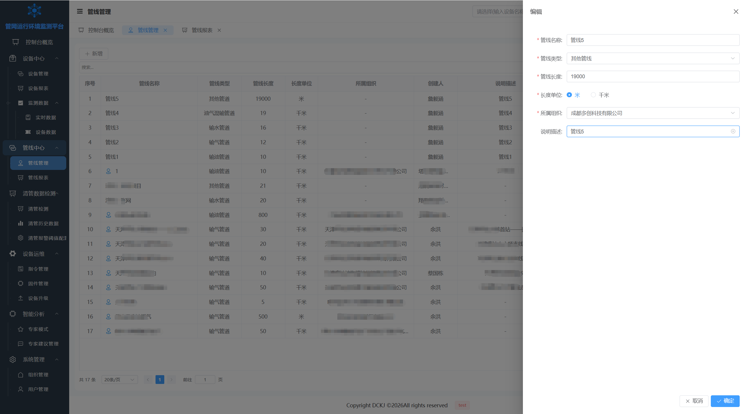Open the 20条/页 page size dropdown
The image size is (747, 414).
(120, 380)
